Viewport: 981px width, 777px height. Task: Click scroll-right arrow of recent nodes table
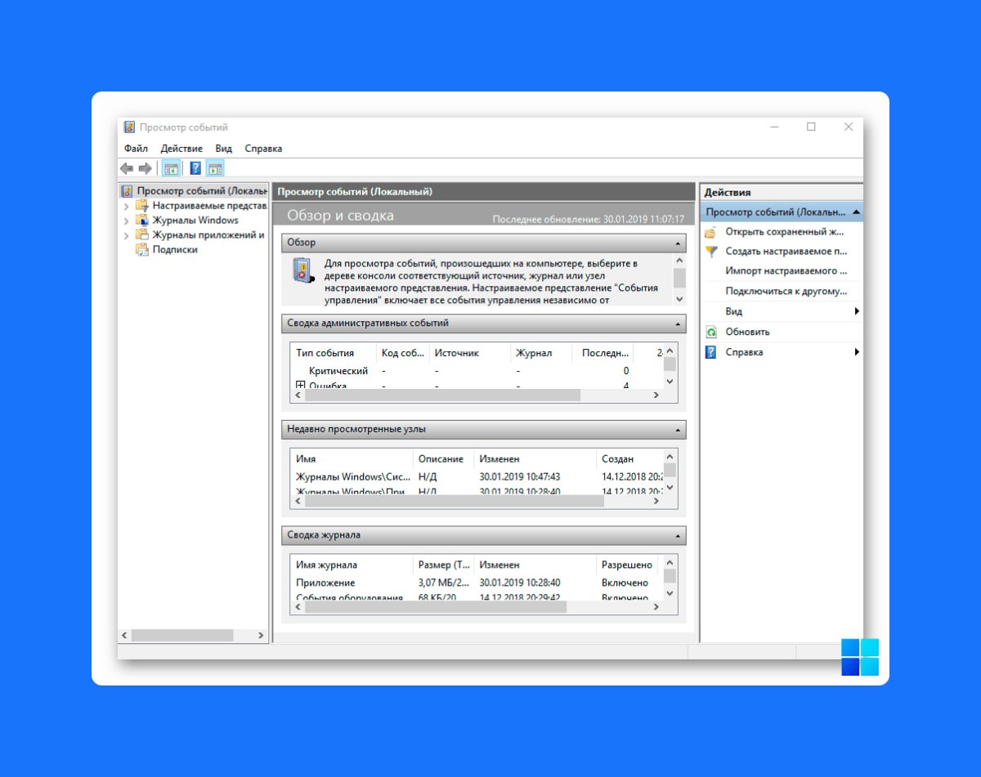[656, 502]
